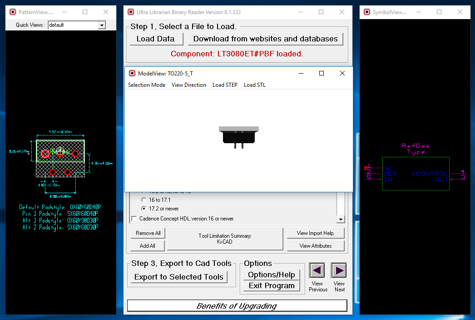Click the View Previous left arrow icon
This screenshot has height=320, width=475.
point(317,270)
